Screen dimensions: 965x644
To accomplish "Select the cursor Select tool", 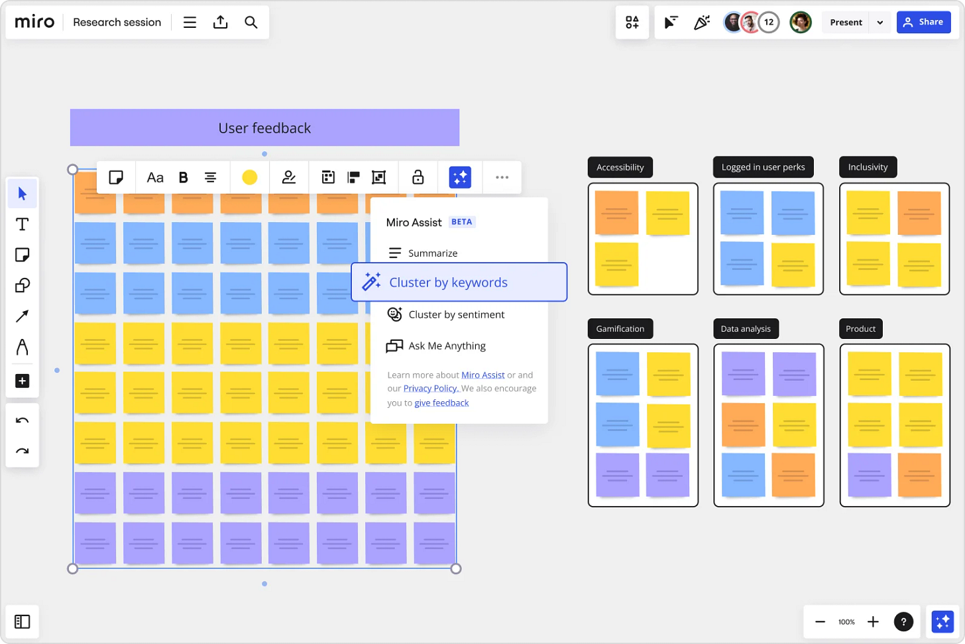I will (x=23, y=194).
